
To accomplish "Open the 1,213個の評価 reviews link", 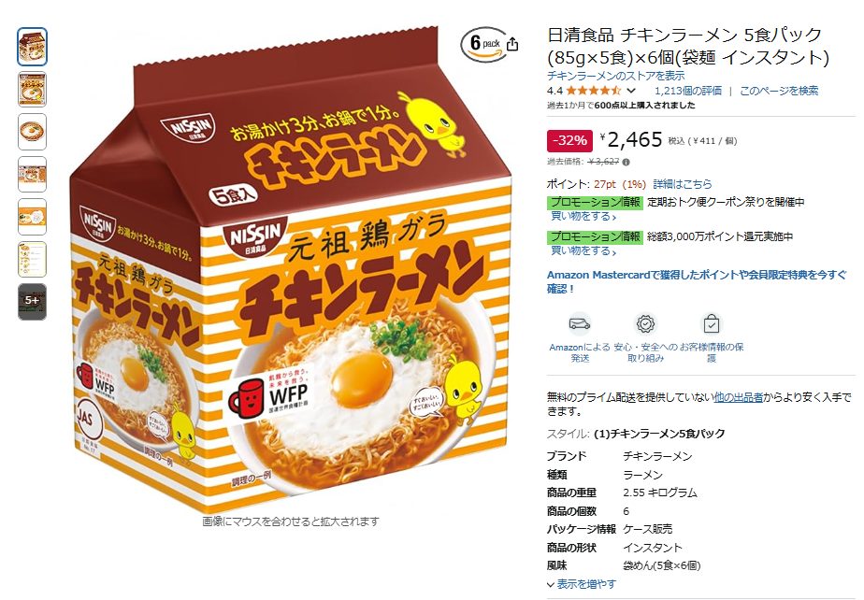I will (x=687, y=91).
